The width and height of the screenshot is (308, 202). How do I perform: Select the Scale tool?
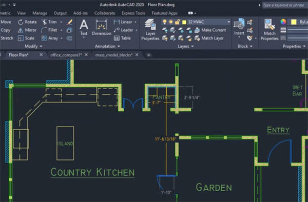click(26, 38)
